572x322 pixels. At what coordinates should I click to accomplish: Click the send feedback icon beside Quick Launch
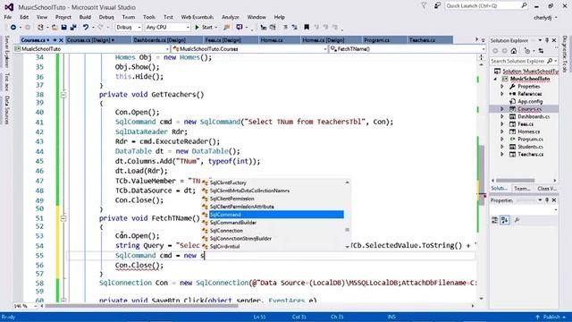tap(437, 6)
